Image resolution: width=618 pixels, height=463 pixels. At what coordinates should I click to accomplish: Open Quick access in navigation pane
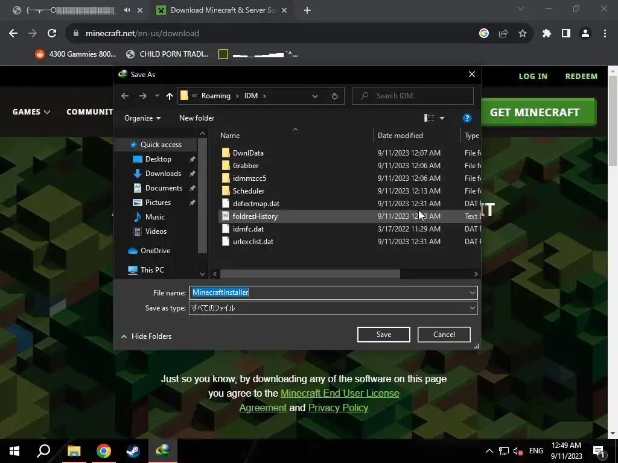(x=161, y=145)
